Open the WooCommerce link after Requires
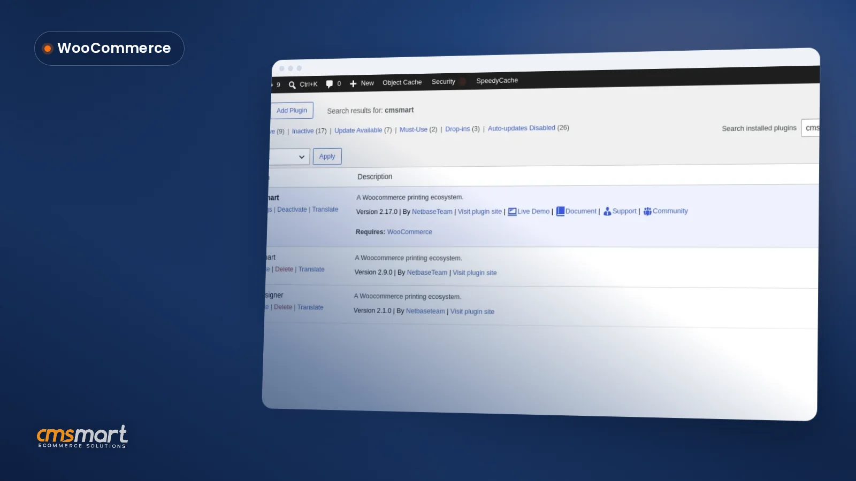 [410, 232]
